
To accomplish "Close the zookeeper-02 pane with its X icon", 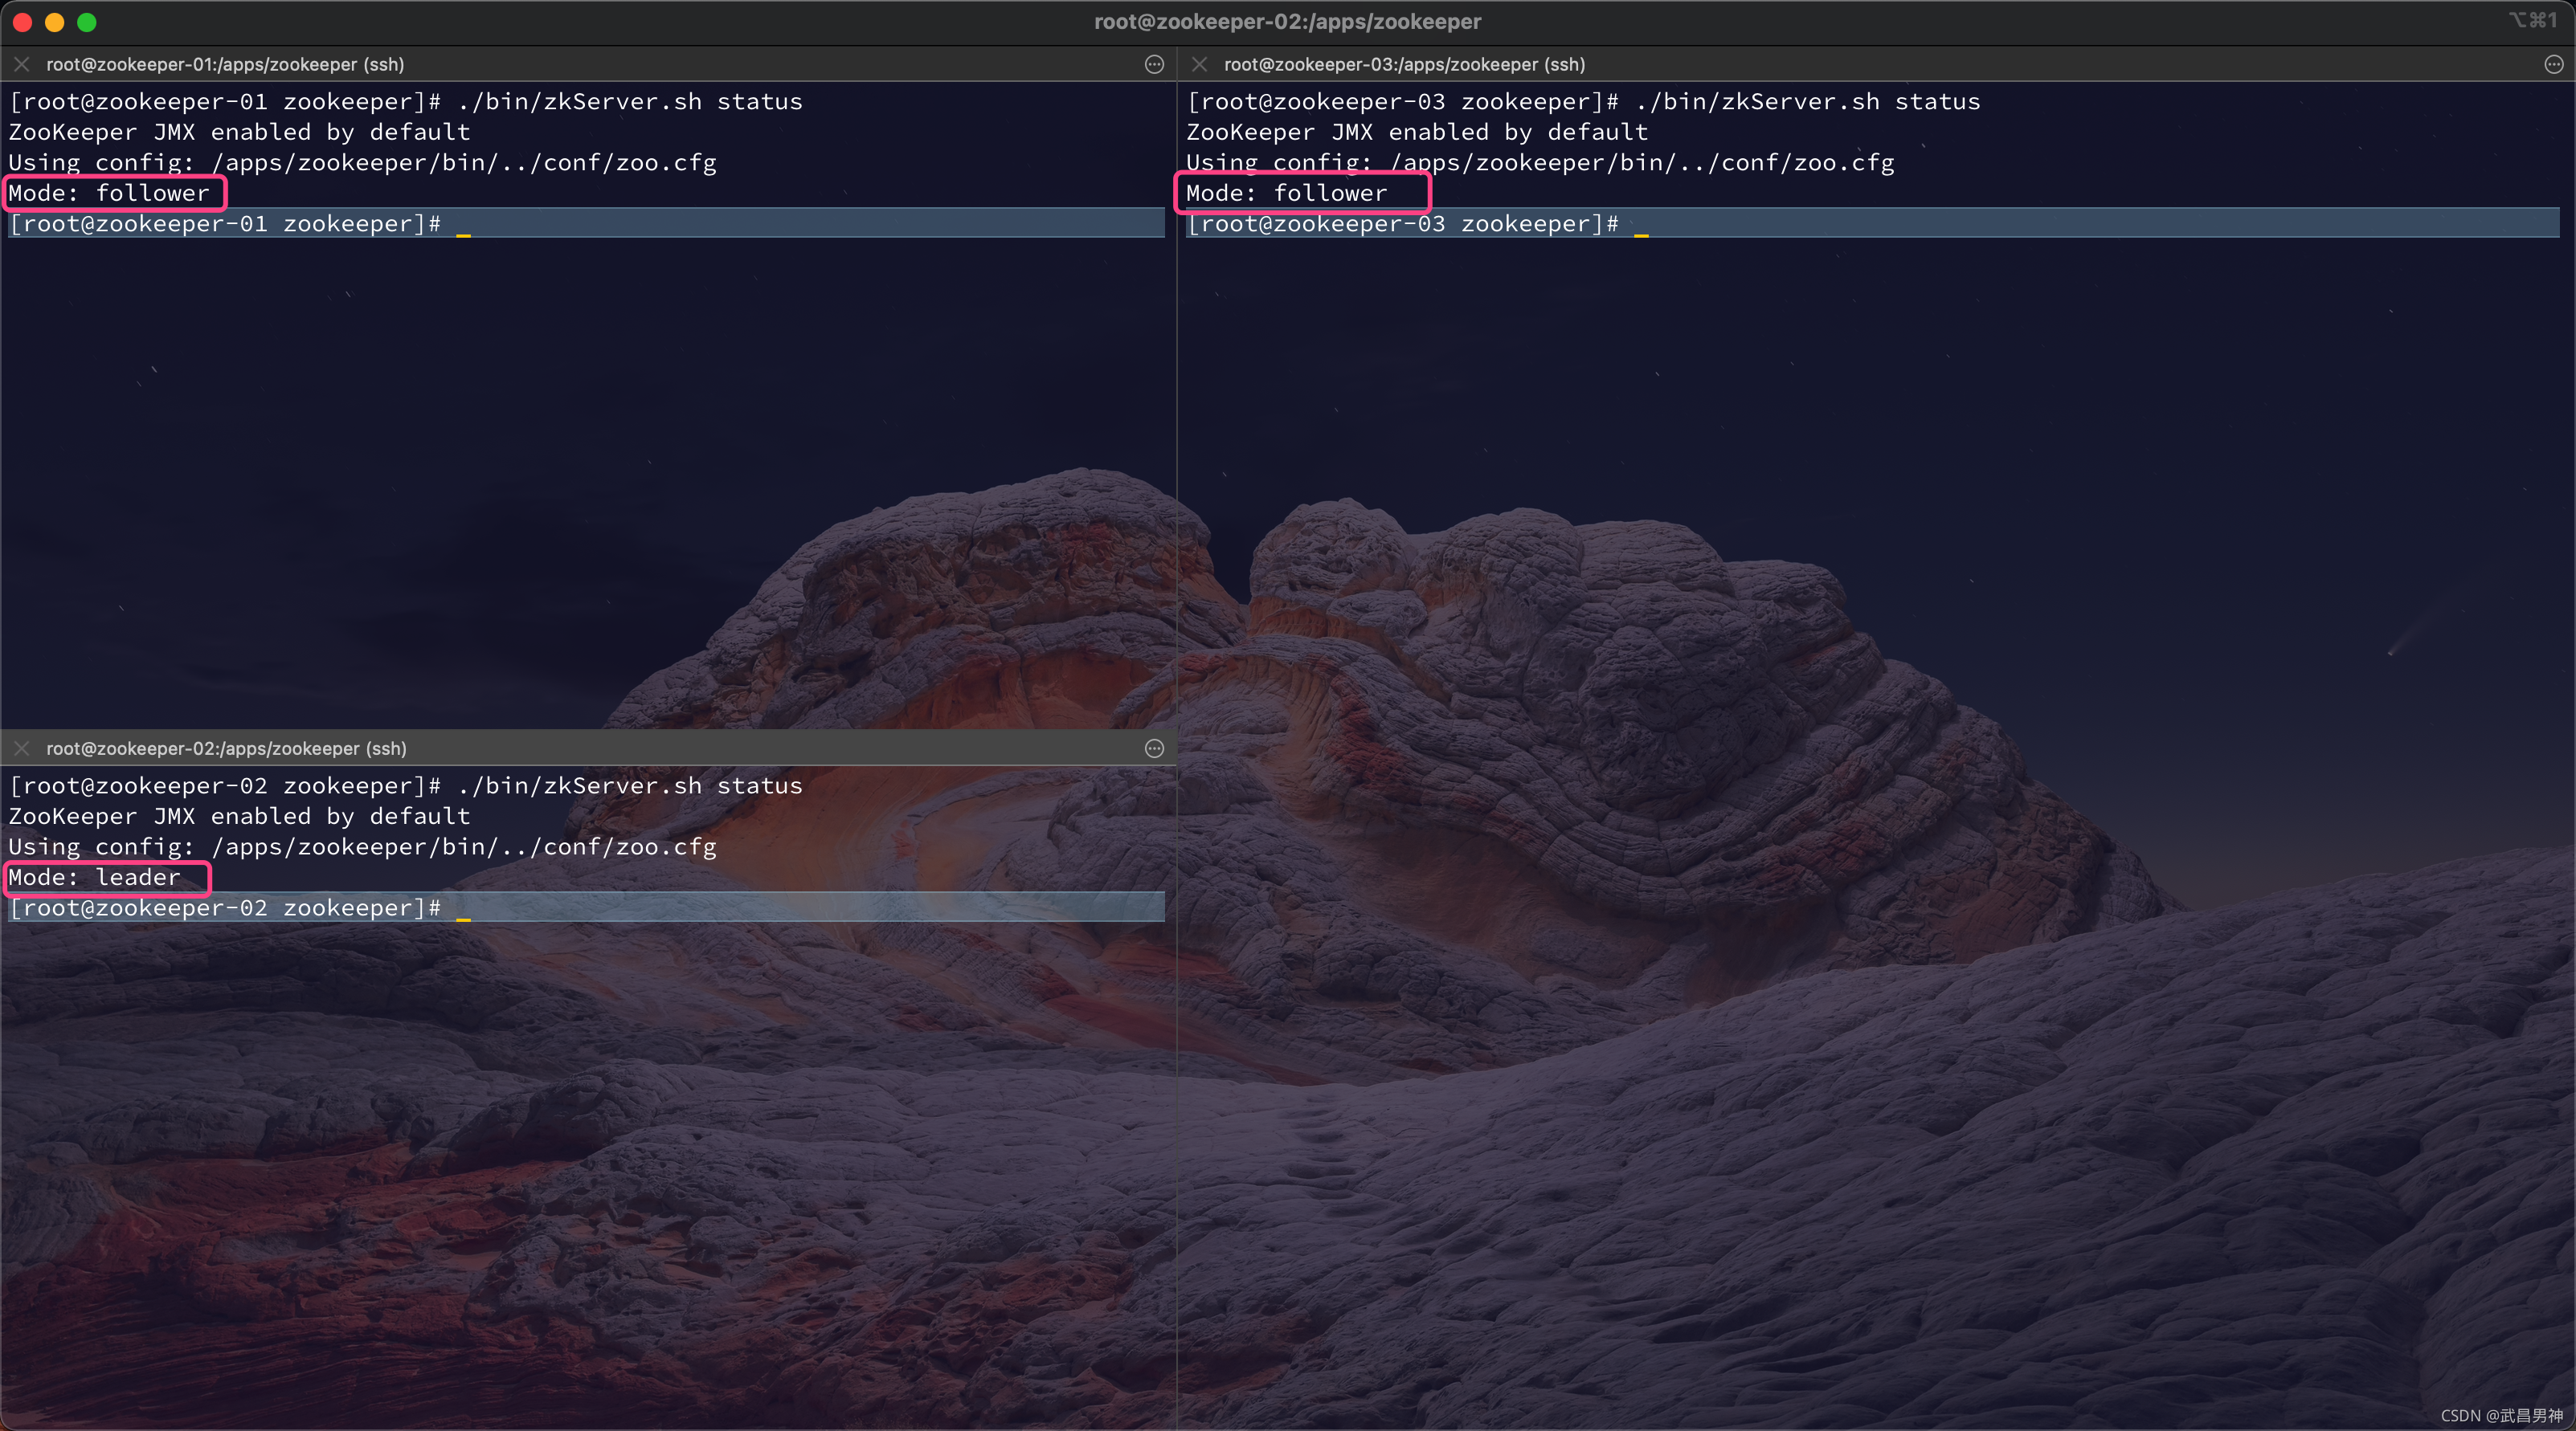I will (x=22, y=748).
